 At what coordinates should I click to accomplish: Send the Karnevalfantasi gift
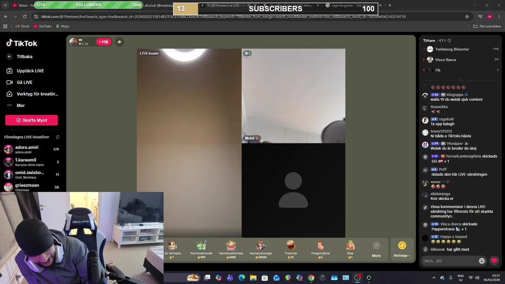[231, 249]
